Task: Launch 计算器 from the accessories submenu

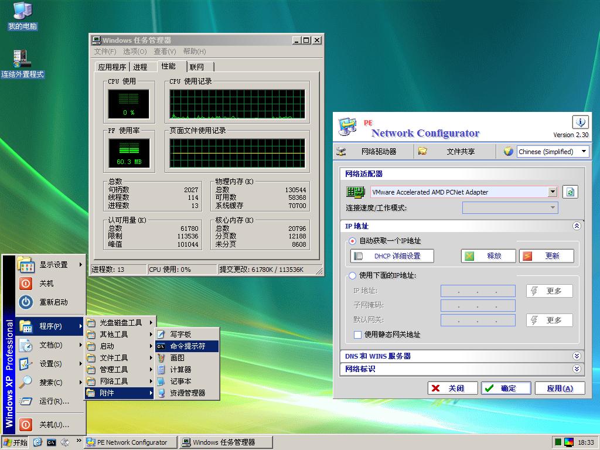Action: tap(187, 370)
